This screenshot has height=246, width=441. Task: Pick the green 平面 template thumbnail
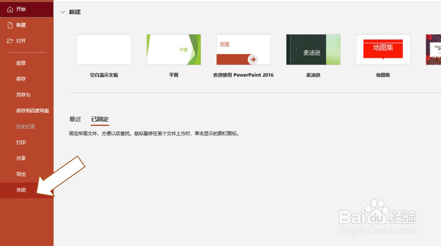(x=174, y=50)
